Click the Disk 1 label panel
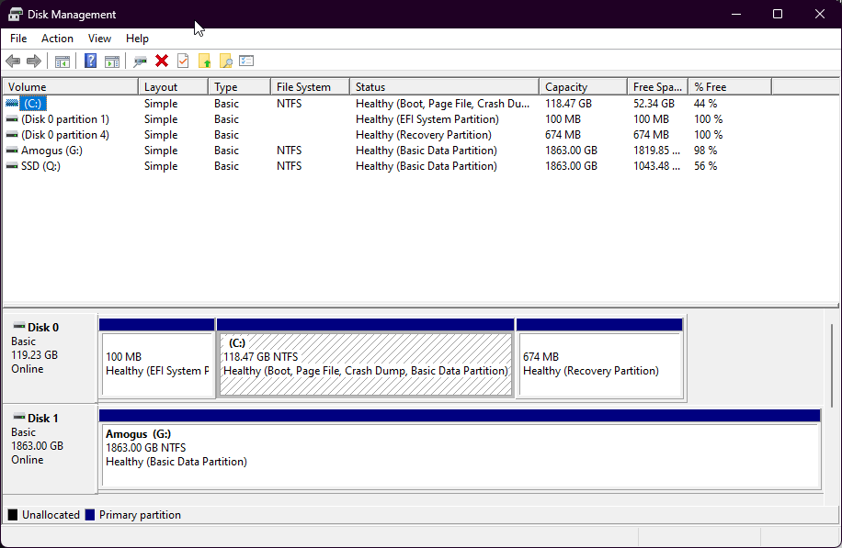The height and width of the screenshot is (548, 842). click(x=50, y=450)
